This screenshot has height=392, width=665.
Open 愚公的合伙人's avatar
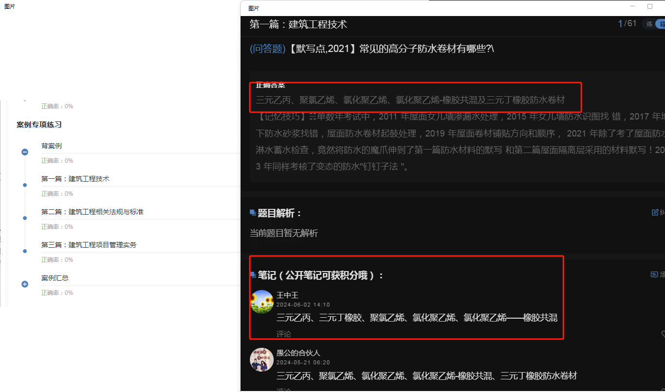coord(262,360)
